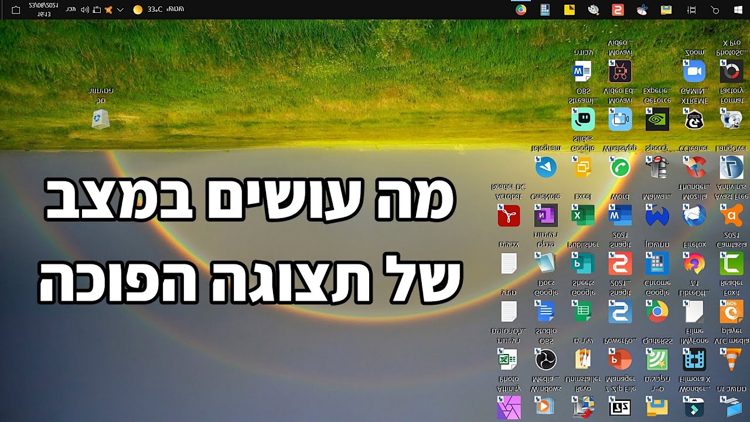Launch PowerPoint from the desktop
Viewport: 750px width, 422px height.
click(620, 359)
